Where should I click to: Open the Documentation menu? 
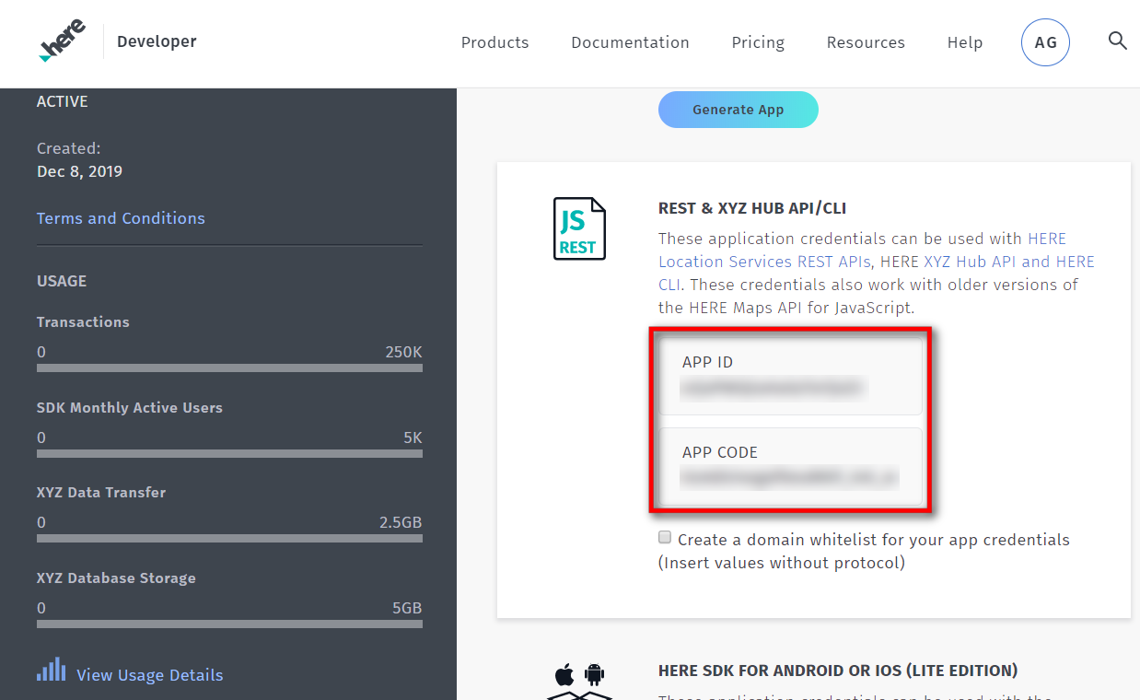point(630,42)
